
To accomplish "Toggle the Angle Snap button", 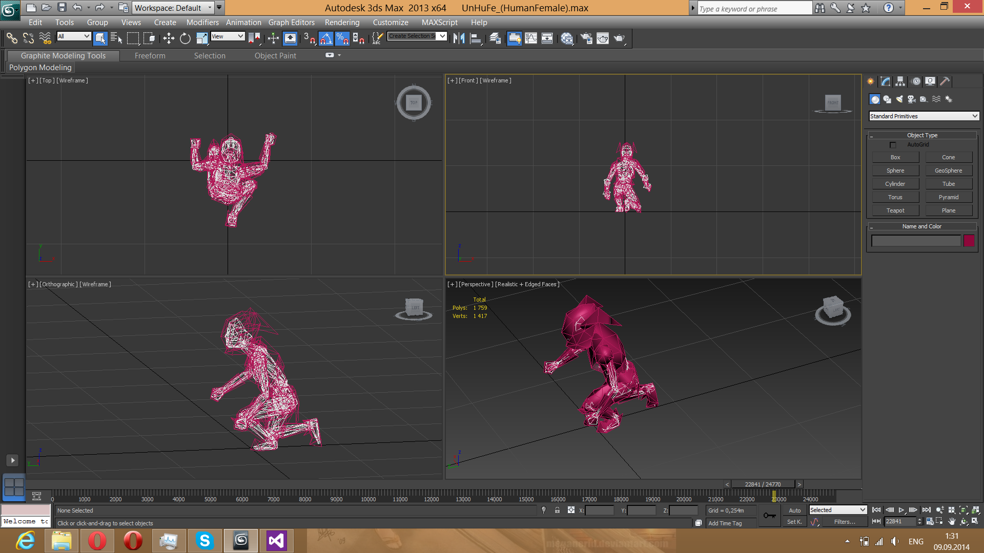I will (x=326, y=38).
